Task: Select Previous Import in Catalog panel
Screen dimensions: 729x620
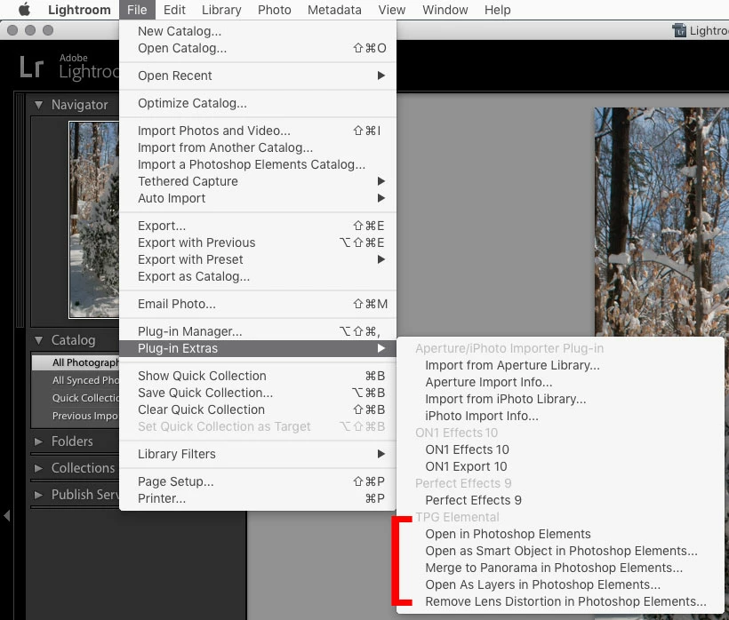Action: [x=76, y=416]
